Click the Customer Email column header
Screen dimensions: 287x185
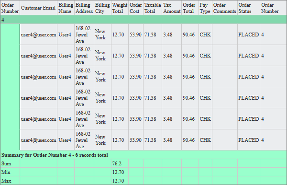point(38,8)
